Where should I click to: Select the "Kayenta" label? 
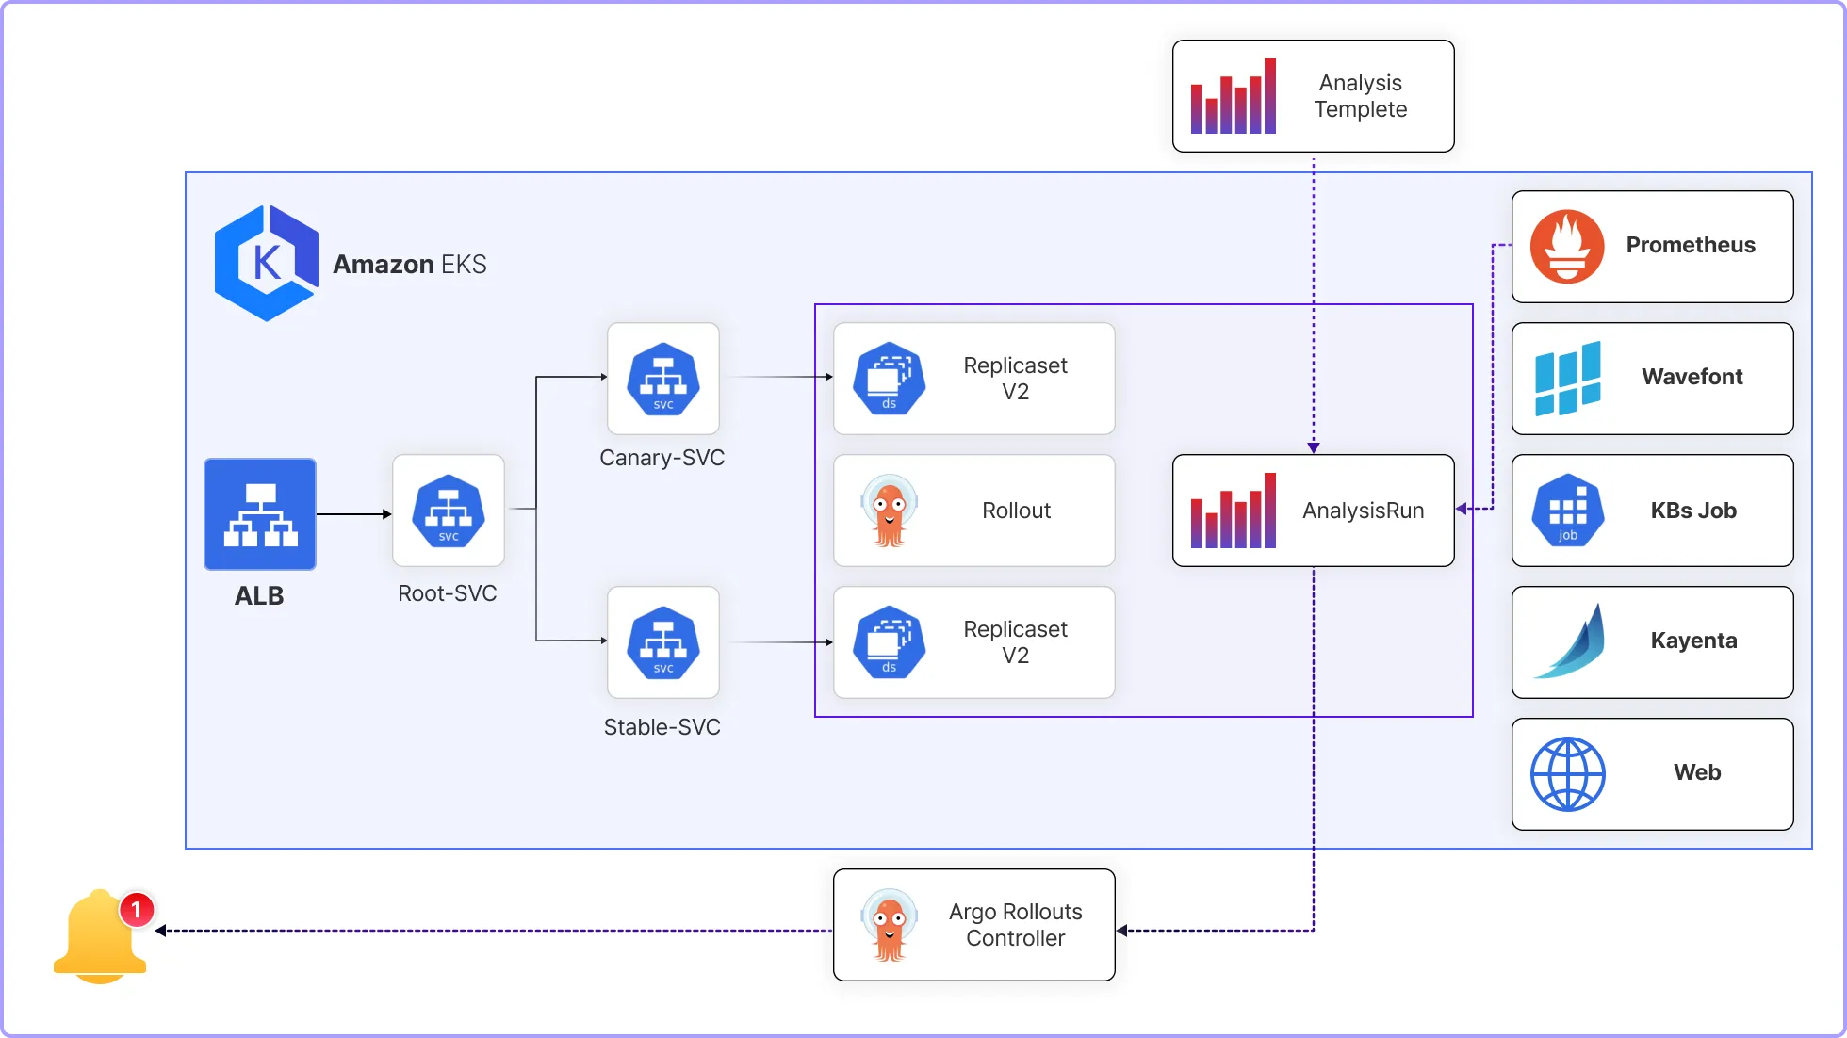coord(1694,641)
